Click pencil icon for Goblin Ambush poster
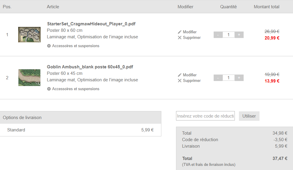The height and width of the screenshot is (170, 293). [180, 75]
